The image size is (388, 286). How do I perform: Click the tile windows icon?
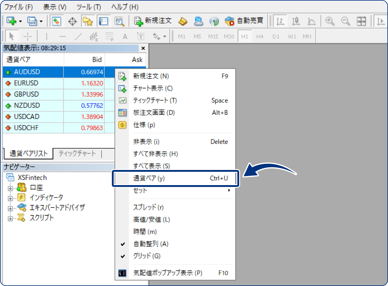click(x=361, y=21)
